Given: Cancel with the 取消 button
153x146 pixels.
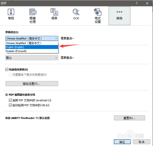Looking at the screenshot, I should pos(142,142).
